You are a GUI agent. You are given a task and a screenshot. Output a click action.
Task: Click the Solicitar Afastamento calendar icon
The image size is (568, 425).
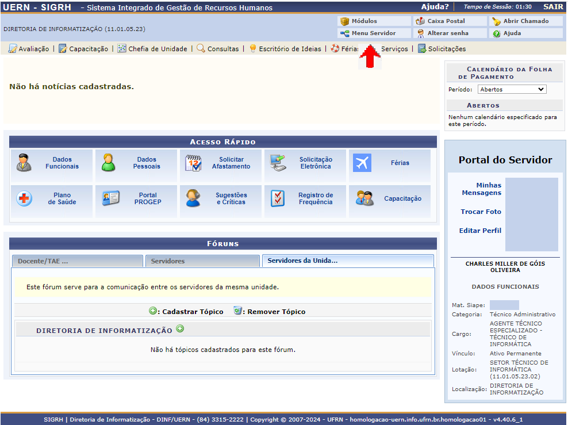coord(193,163)
